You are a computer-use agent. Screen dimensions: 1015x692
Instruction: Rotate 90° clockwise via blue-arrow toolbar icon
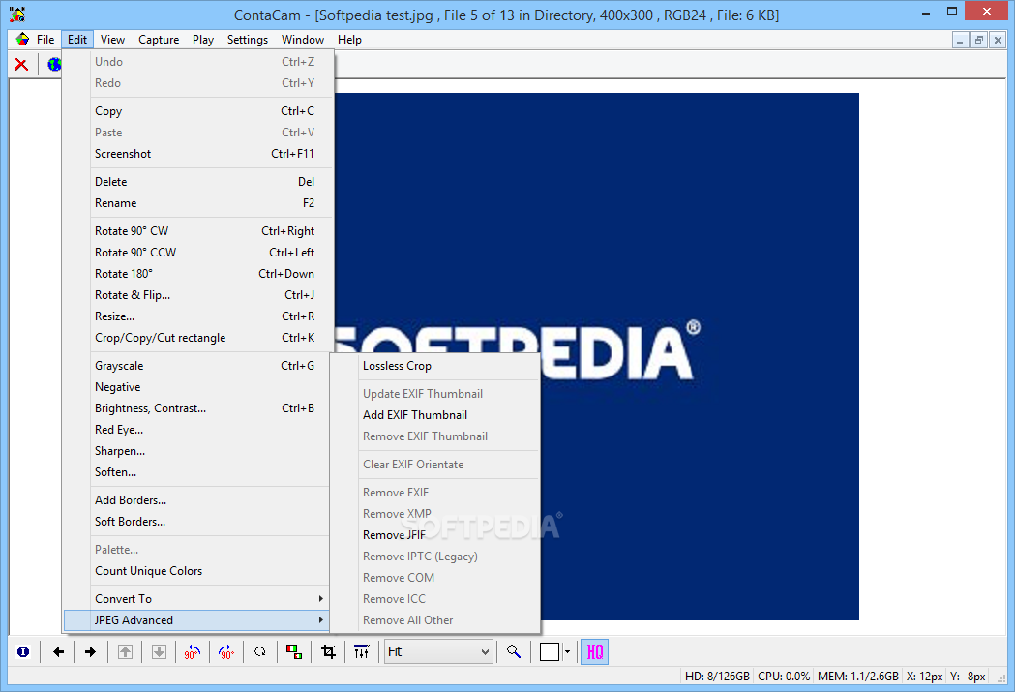click(x=225, y=652)
